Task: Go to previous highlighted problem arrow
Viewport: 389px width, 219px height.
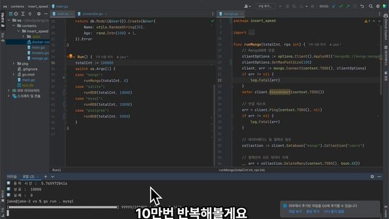Action: 374,21
